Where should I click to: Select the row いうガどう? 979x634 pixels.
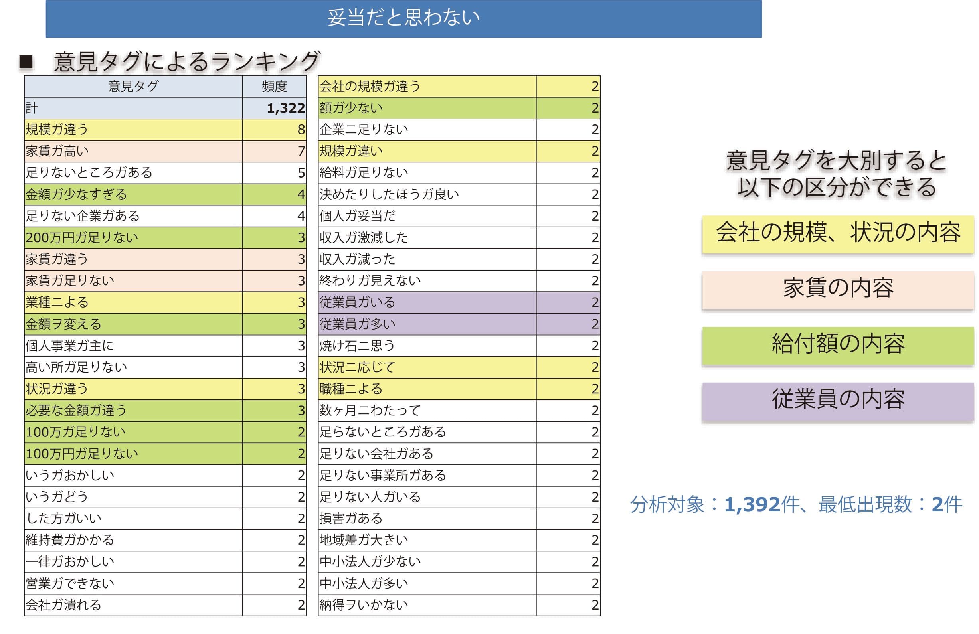(165, 497)
